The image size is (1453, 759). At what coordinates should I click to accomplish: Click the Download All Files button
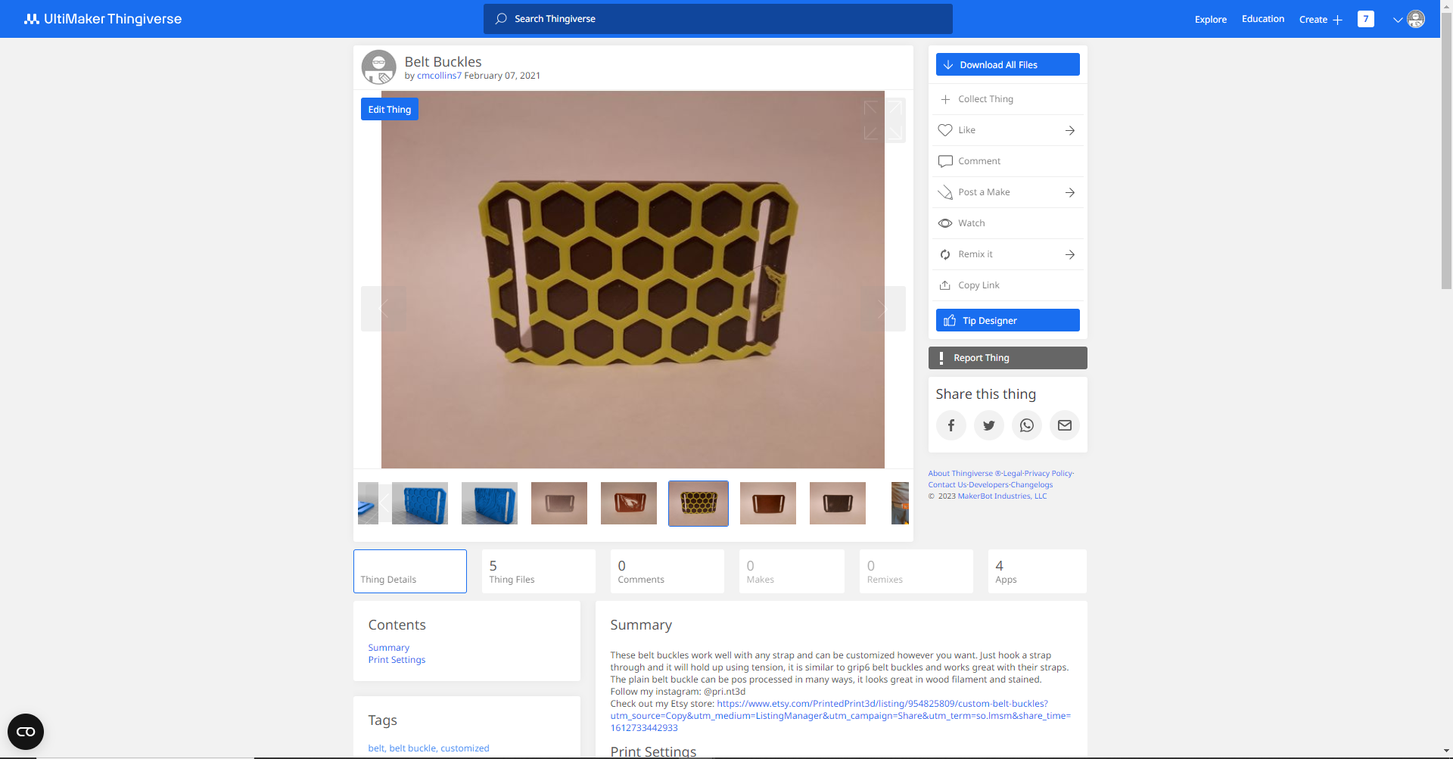pyautogui.click(x=1008, y=64)
